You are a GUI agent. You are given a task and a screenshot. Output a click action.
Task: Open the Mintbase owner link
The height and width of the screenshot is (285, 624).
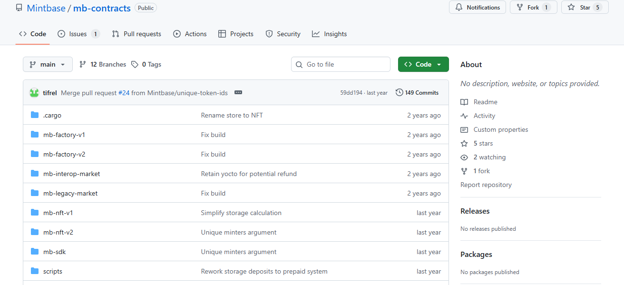click(x=46, y=8)
